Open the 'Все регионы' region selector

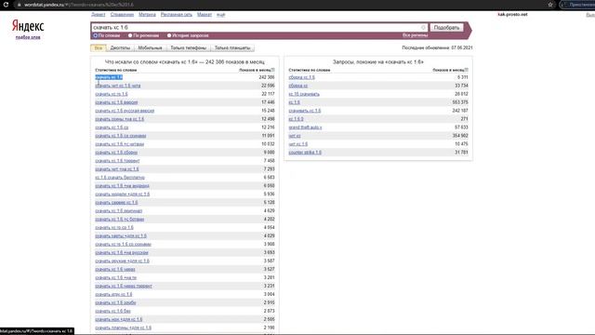pos(416,35)
